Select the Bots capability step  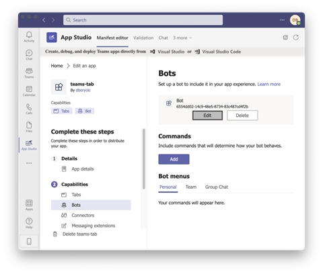(91, 205)
